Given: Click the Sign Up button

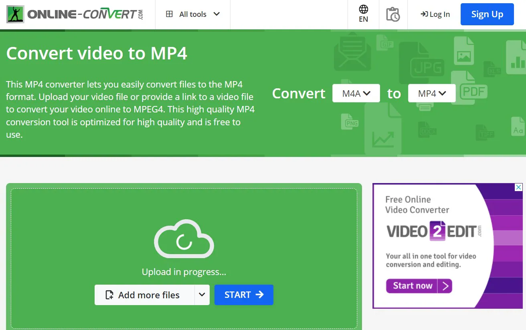Looking at the screenshot, I should coord(487,14).
